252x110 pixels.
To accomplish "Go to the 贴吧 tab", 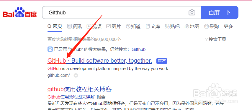I will 172,26.
